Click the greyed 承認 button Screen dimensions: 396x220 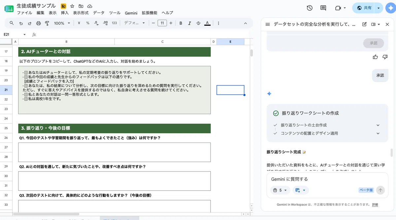coord(373,43)
